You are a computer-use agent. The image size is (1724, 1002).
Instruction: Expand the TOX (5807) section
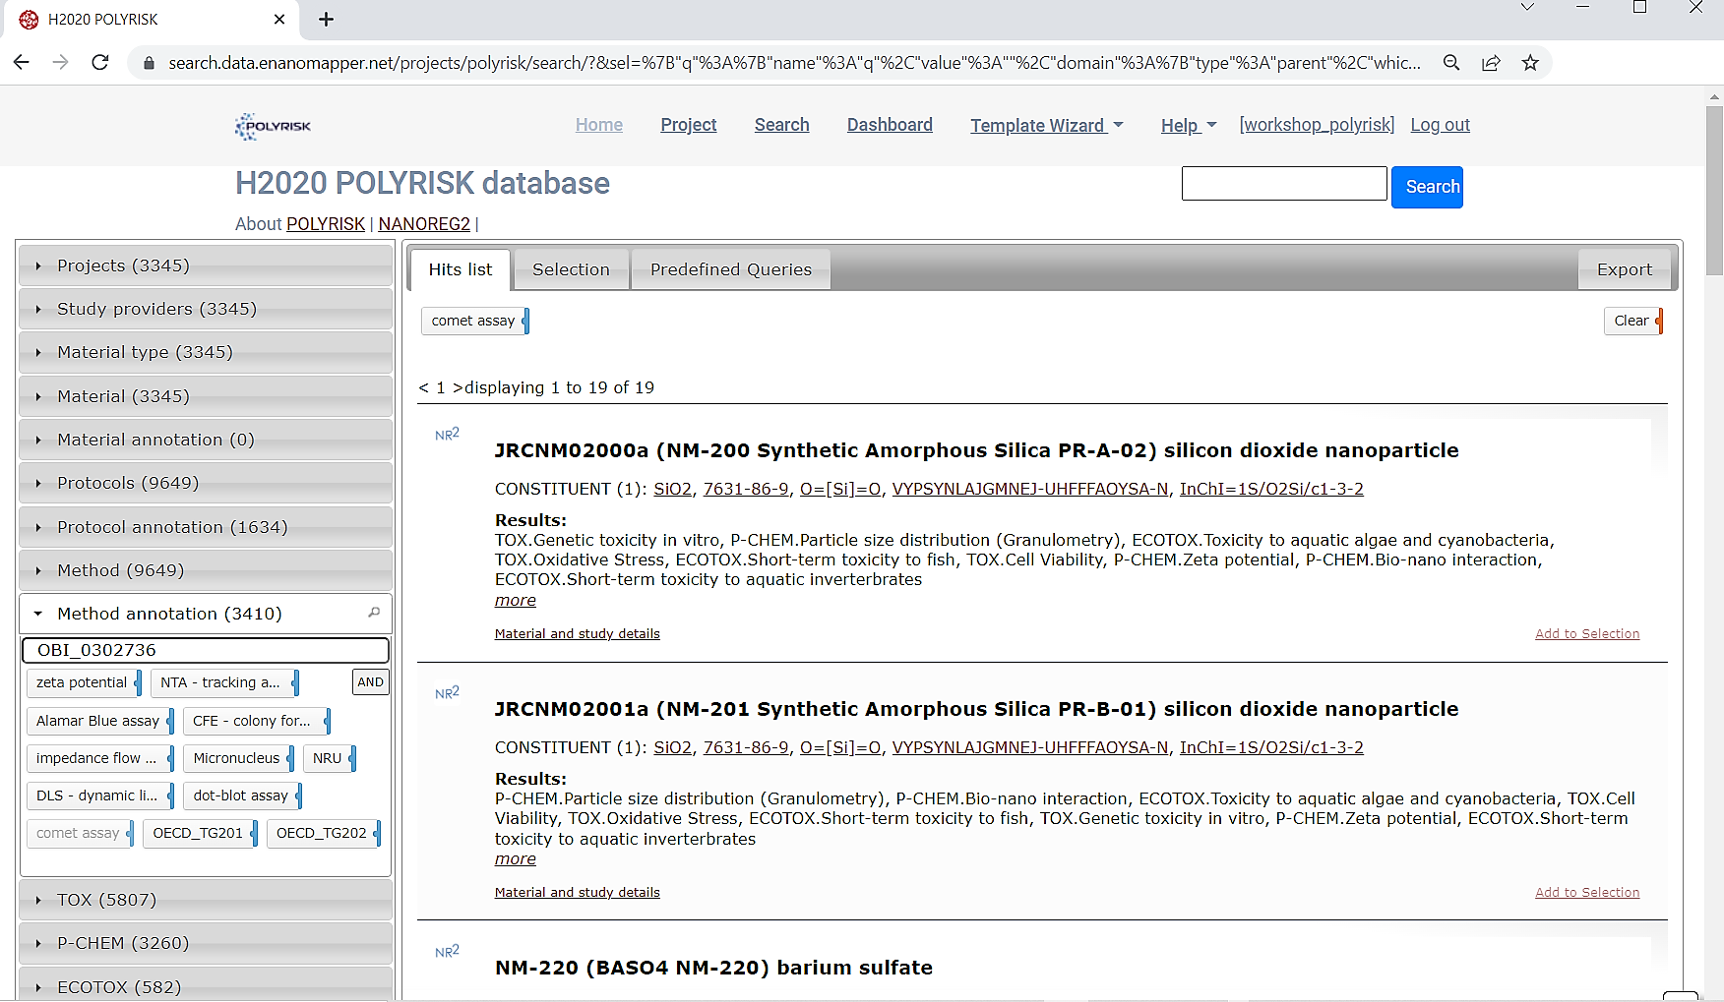click(106, 900)
